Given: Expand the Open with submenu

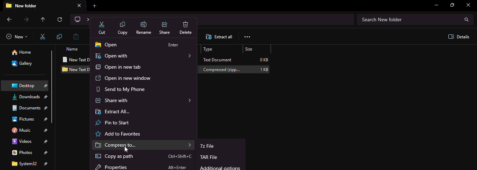Looking at the screenshot, I should coord(190,56).
